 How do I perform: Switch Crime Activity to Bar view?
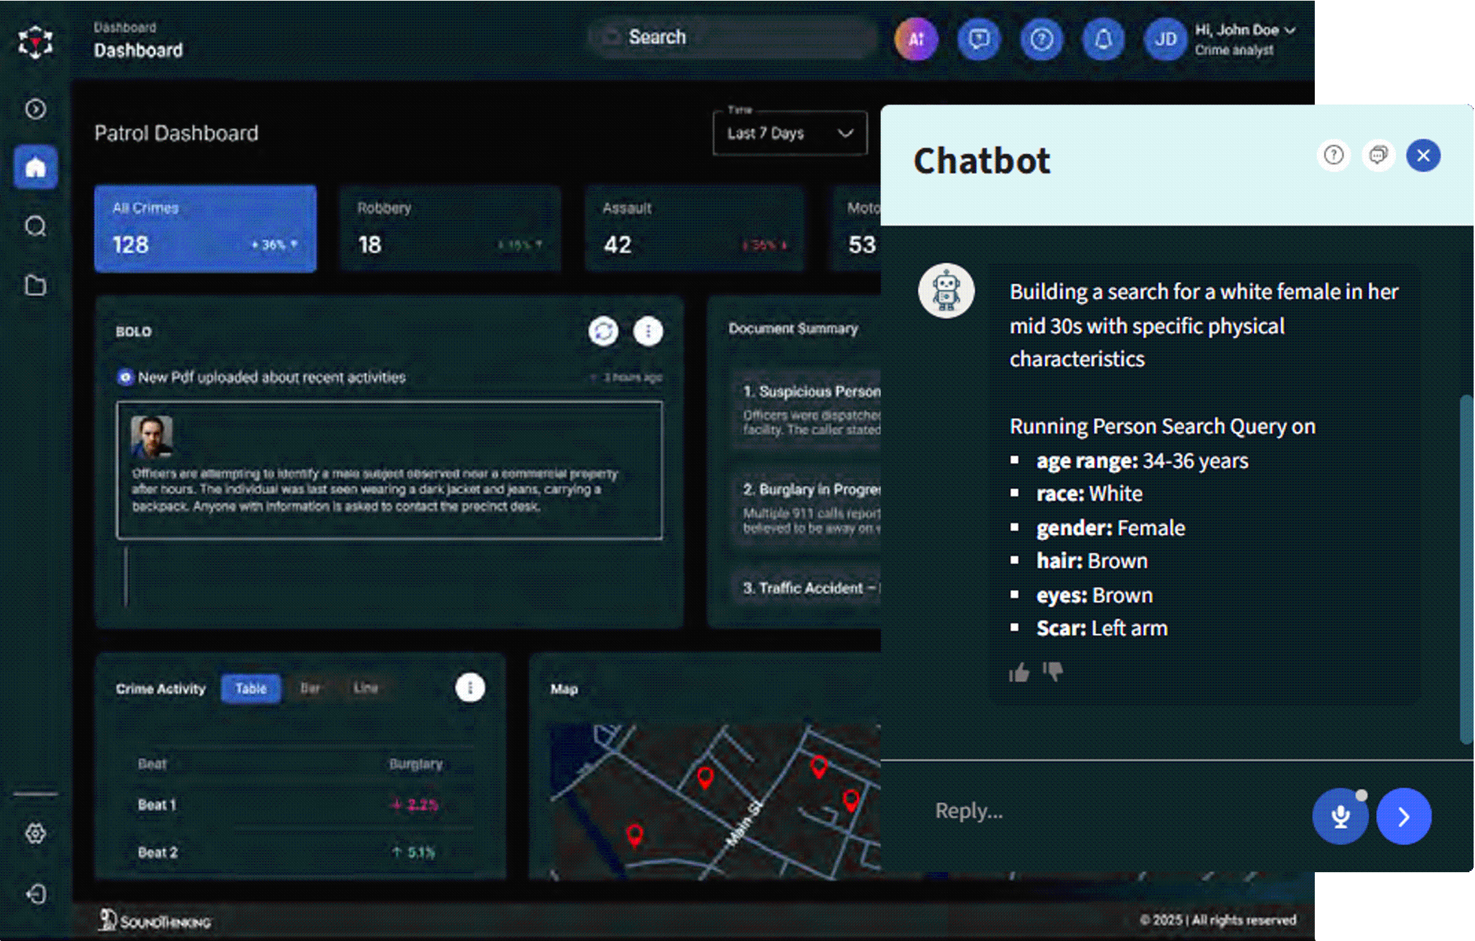tap(310, 689)
